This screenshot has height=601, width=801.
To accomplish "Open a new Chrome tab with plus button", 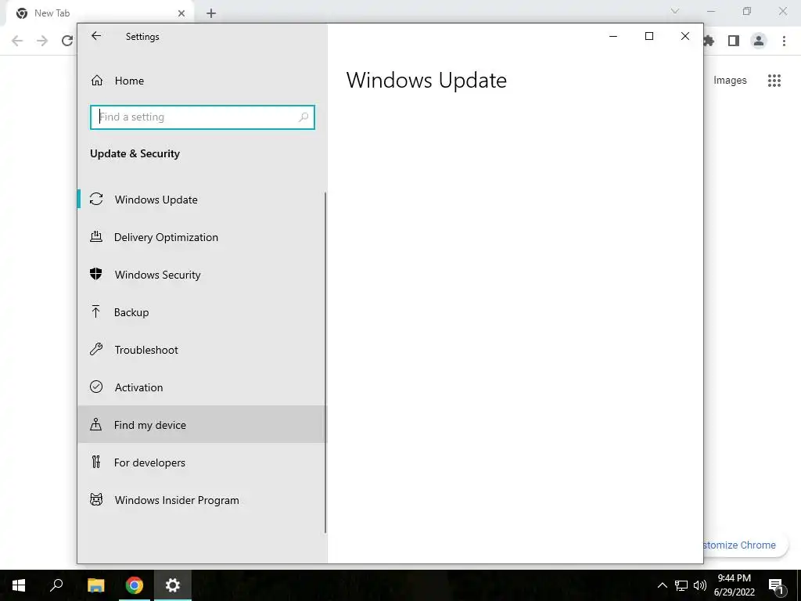I will (211, 13).
